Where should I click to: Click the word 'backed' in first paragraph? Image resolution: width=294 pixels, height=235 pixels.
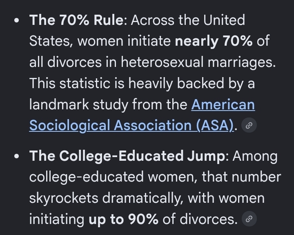(200, 83)
